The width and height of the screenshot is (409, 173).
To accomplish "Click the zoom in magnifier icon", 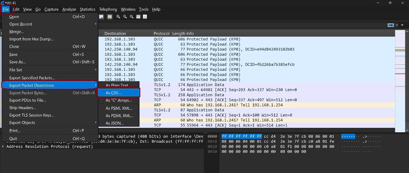I will coord(118,17).
